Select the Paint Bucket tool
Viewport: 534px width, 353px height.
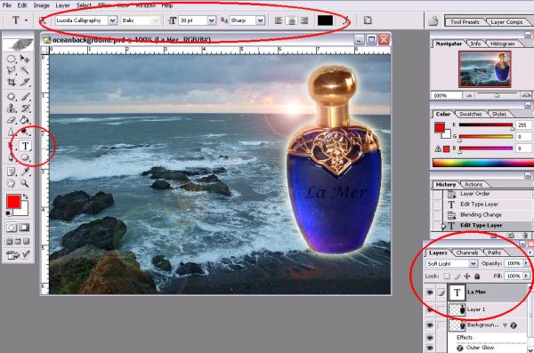(25, 120)
